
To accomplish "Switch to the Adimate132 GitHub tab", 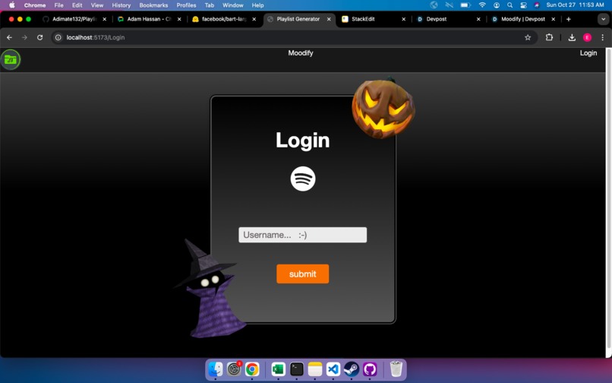I will point(74,19).
